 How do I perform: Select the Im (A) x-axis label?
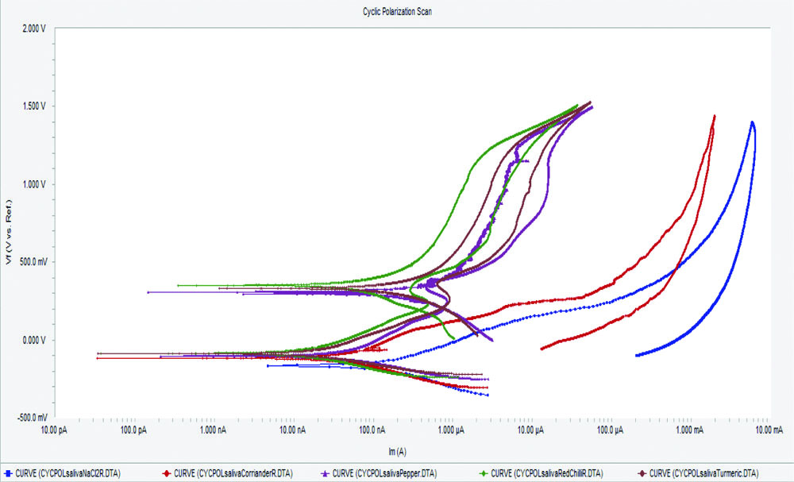[399, 450]
